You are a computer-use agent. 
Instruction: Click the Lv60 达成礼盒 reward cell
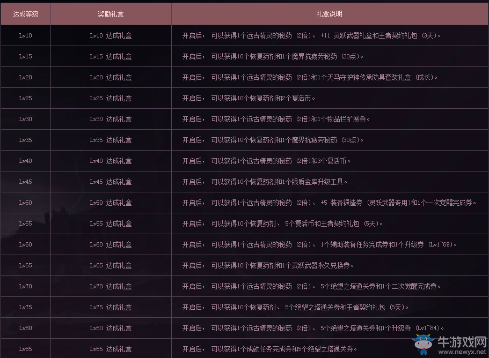point(110,244)
